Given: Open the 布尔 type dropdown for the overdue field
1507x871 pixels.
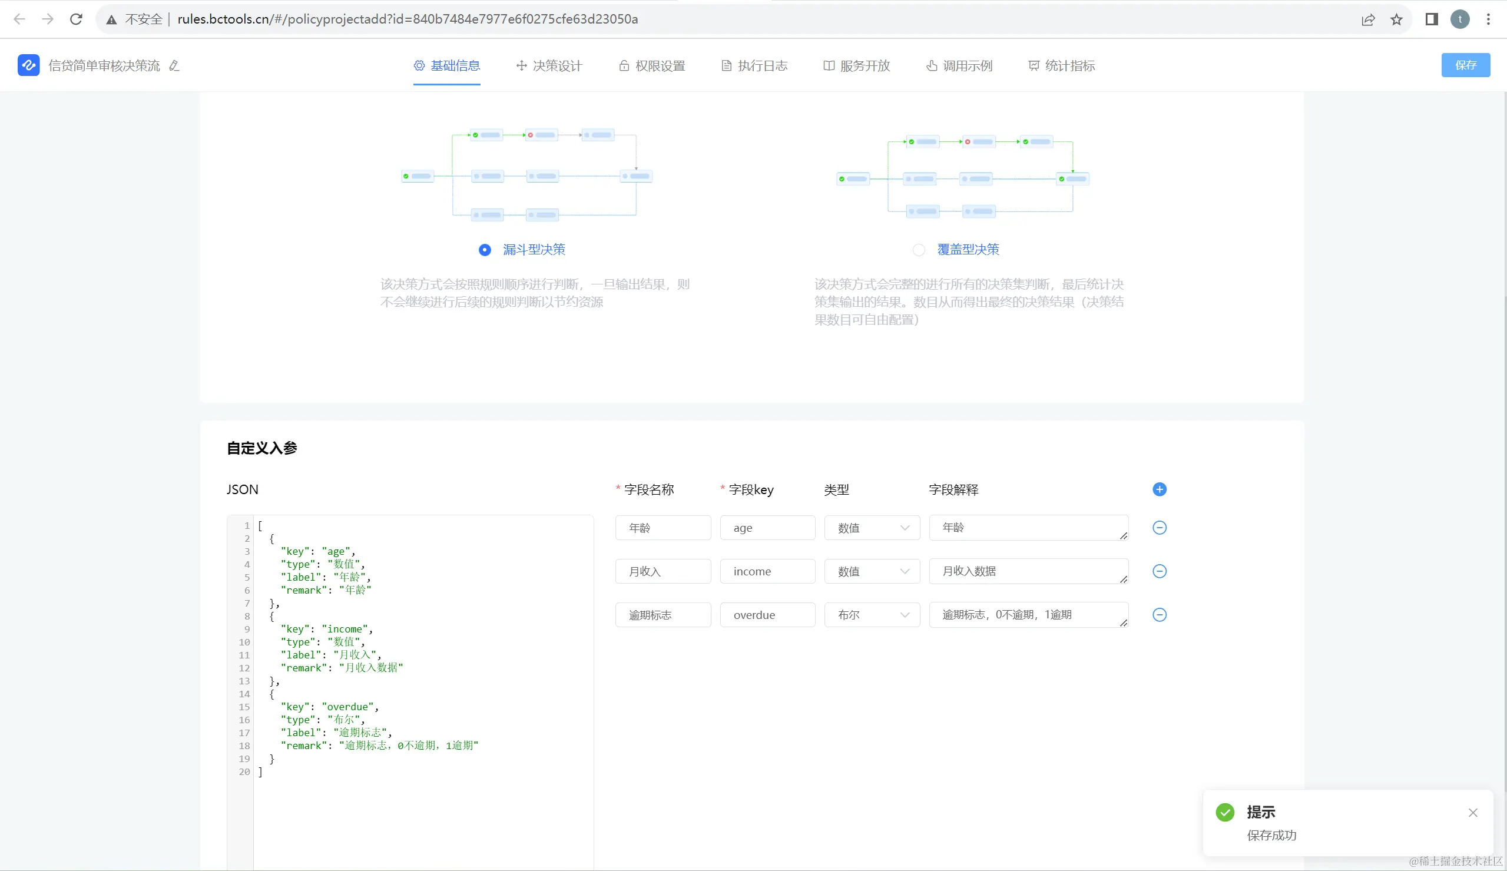Looking at the screenshot, I should [872, 615].
